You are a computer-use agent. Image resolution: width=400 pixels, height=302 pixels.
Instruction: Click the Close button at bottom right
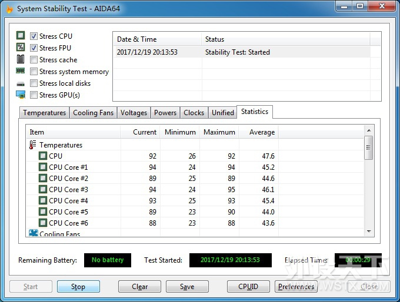[x=369, y=287]
